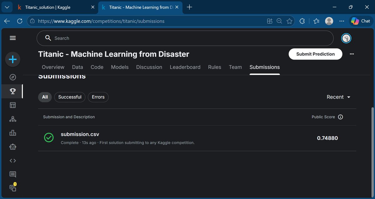
Task: Click the Submission and Description column header
Action: click(x=69, y=117)
